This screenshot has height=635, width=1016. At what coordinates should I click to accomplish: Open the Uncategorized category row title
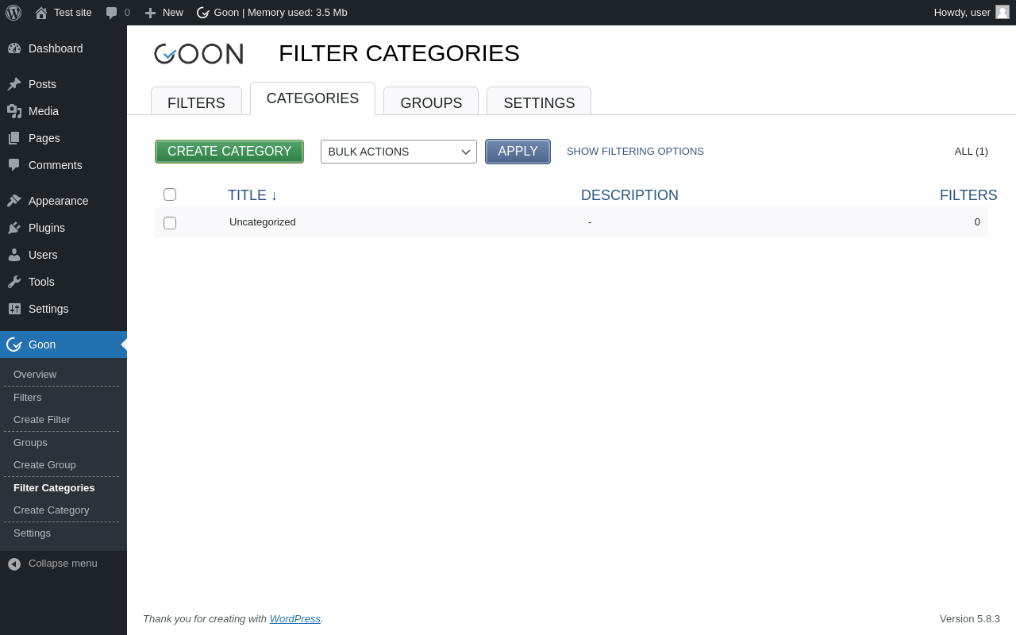pos(263,222)
